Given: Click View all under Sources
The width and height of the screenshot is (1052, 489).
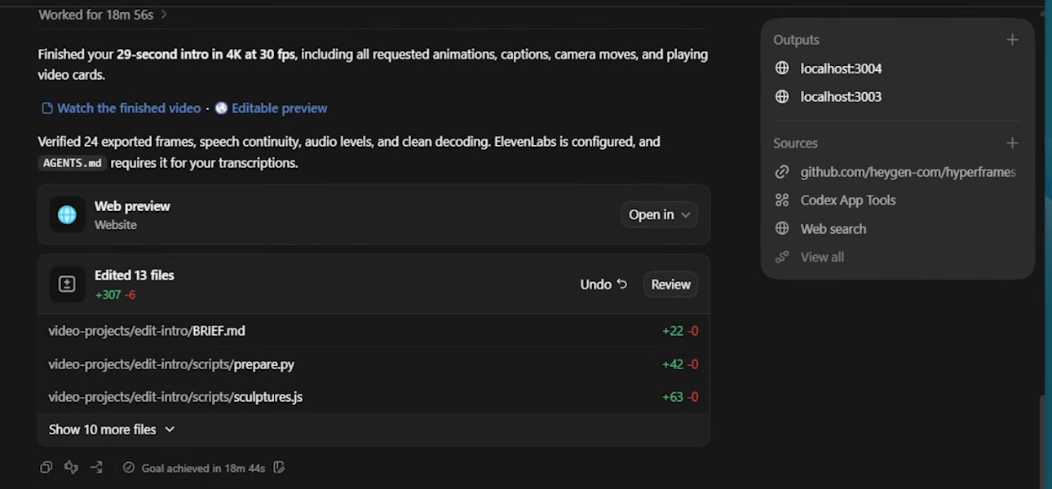Looking at the screenshot, I should coord(822,258).
